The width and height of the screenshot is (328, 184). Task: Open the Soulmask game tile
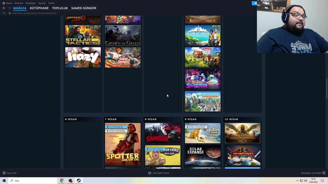243,133
